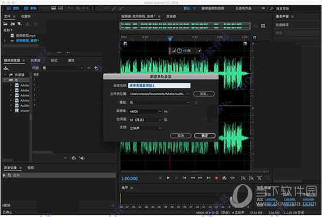Click Media Browser download-to-drive icon
The height and width of the screenshot is (217, 322).
[x=6, y=68]
